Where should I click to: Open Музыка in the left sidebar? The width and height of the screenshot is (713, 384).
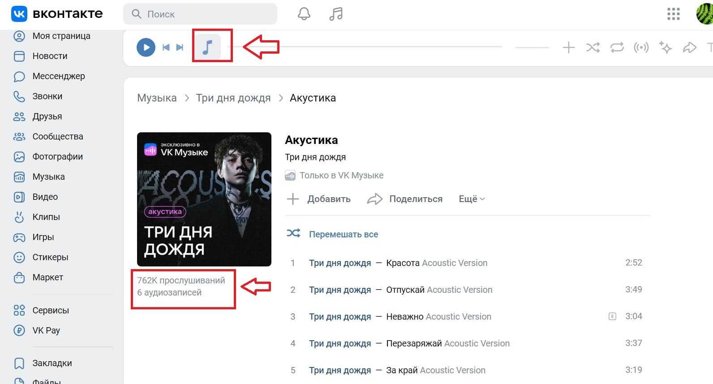[48, 177]
